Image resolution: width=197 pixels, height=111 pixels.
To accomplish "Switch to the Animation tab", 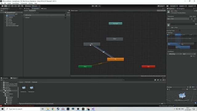I will pyautogui.click(x=5, y=78).
